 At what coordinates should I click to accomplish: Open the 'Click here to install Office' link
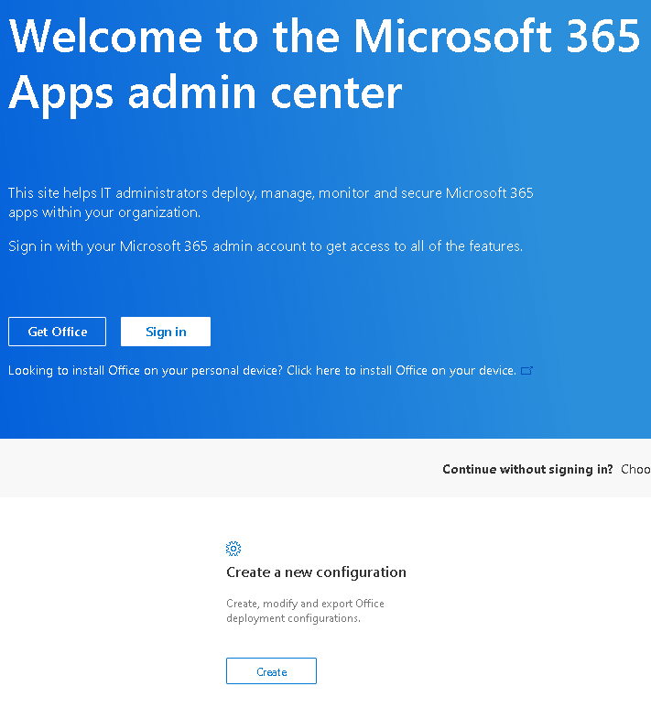pyautogui.click(x=401, y=371)
